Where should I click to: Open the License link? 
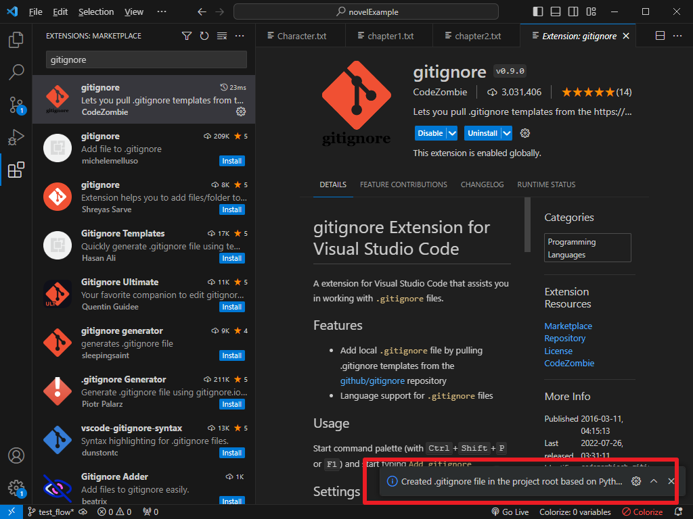(558, 351)
